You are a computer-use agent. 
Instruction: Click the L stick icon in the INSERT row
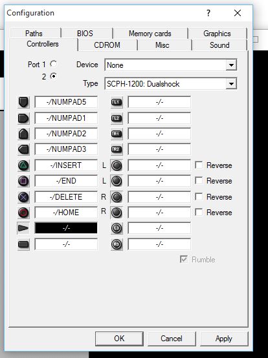(117, 165)
